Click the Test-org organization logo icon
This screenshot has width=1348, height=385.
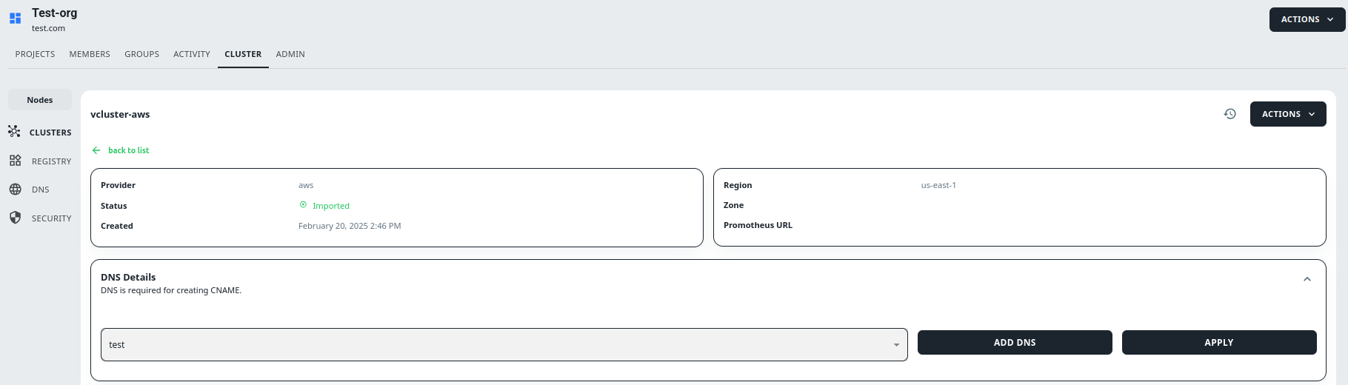tap(15, 19)
